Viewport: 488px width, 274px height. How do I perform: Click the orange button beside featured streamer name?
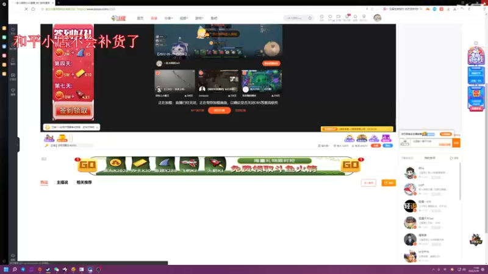pos(271,63)
